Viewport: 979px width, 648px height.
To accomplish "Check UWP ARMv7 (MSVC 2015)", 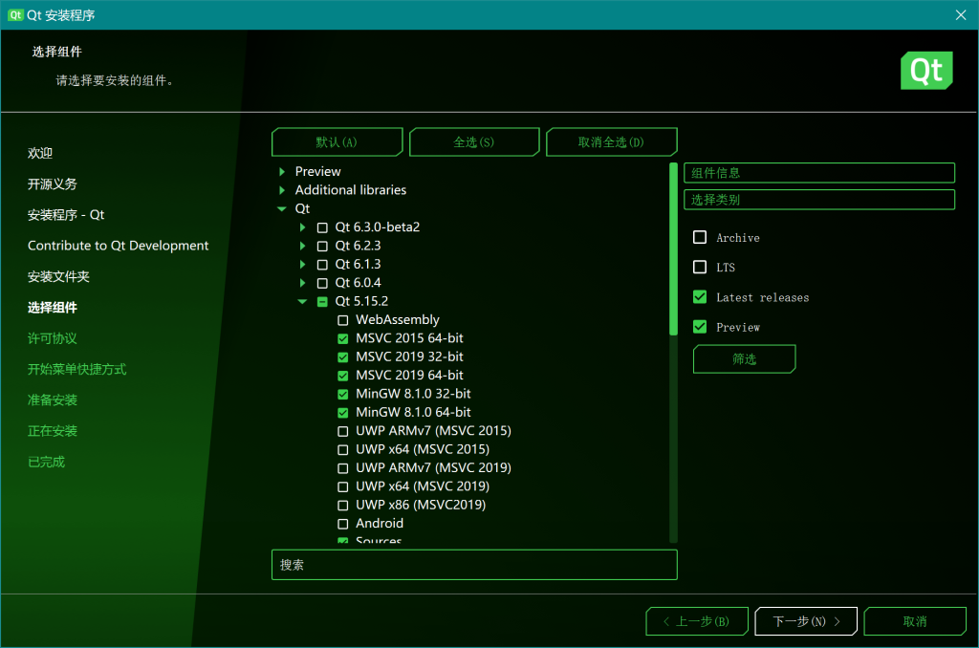I will point(343,431).
